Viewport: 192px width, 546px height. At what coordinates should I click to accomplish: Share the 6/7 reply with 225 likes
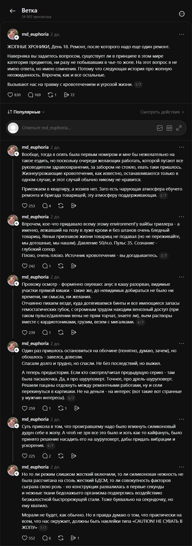point(74,456)
